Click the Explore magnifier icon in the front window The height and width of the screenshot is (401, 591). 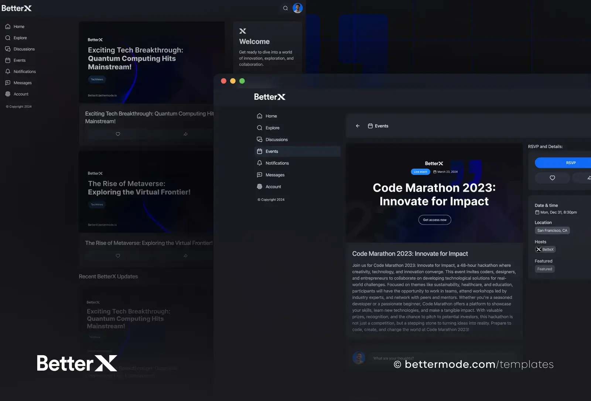[260, 128]
